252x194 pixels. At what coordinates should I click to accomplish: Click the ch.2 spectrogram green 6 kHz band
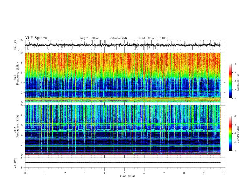122,124
